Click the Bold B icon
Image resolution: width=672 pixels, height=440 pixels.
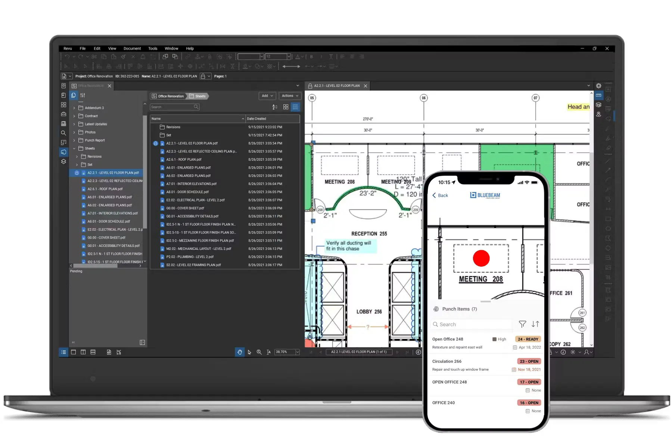311,57
